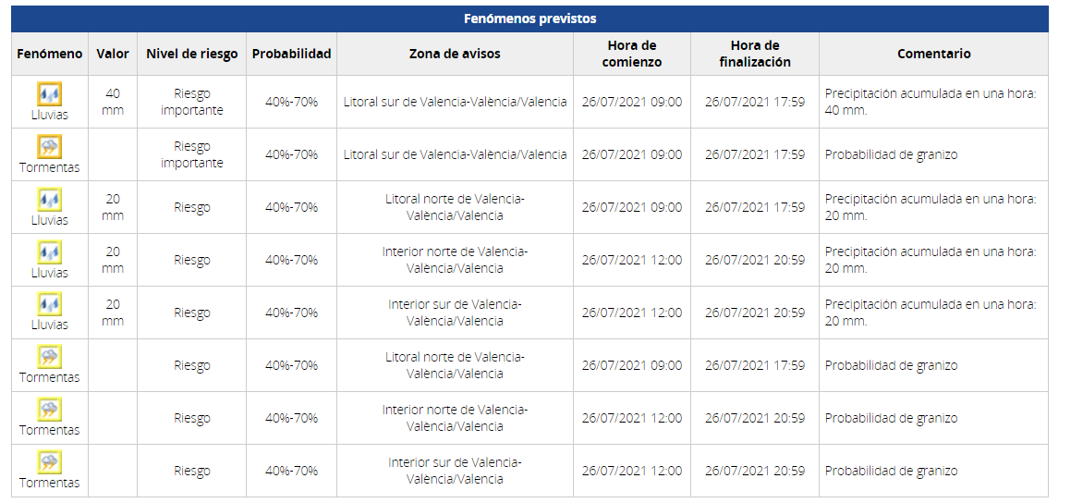
Task: Click the Probabilidad column header
Action: [291, 54]
